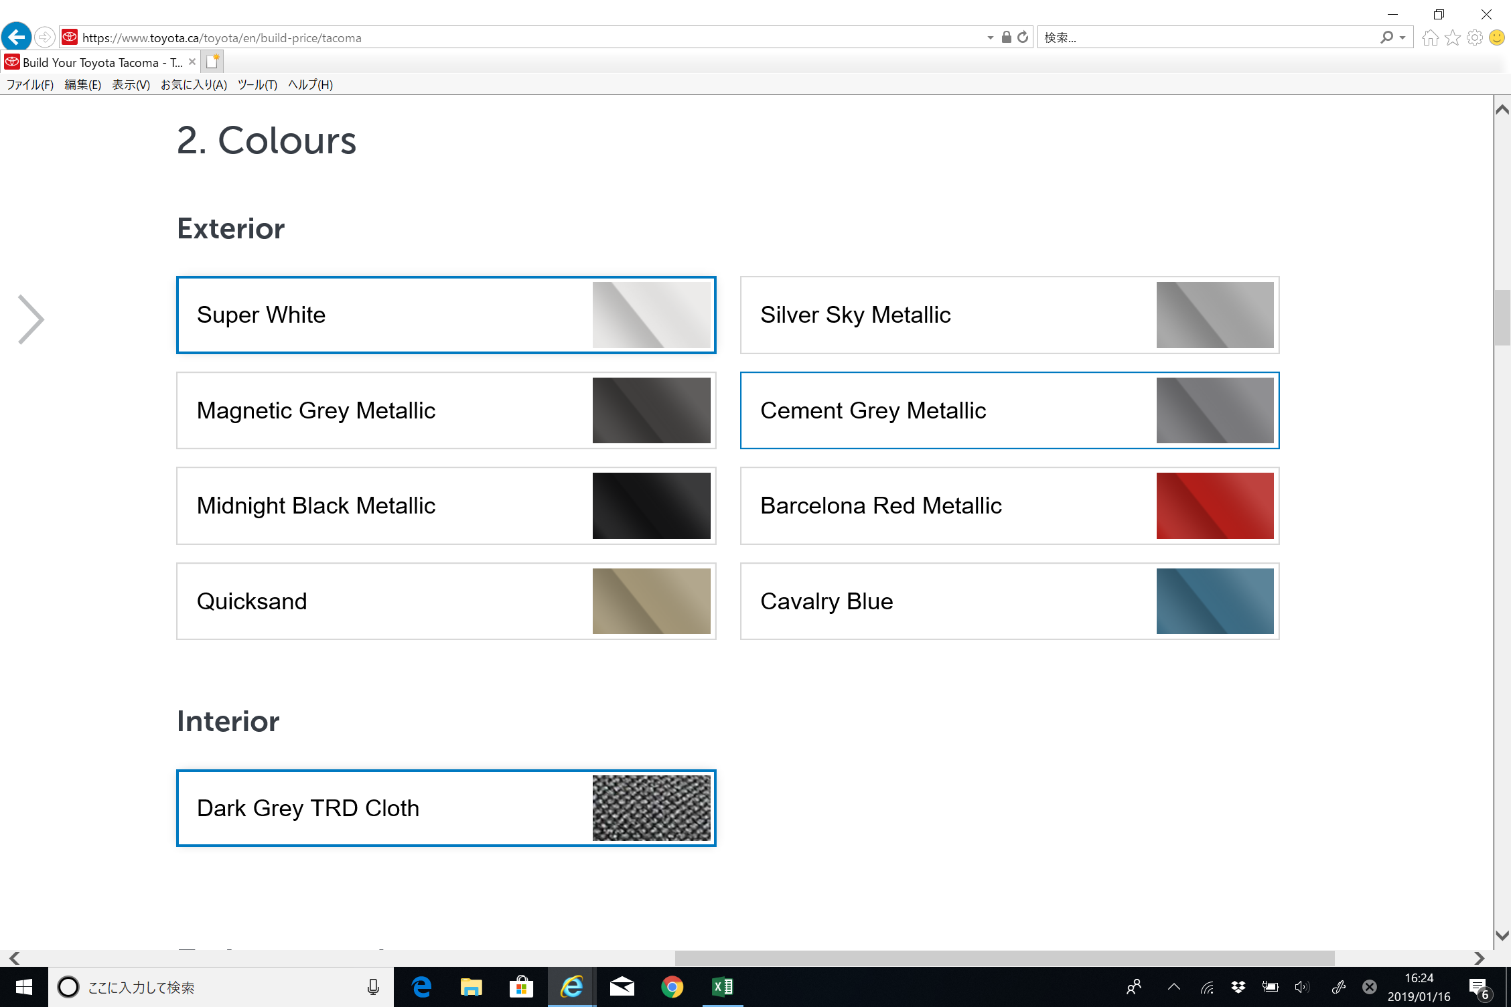Select Super White exterior colour

coord(446,315)
